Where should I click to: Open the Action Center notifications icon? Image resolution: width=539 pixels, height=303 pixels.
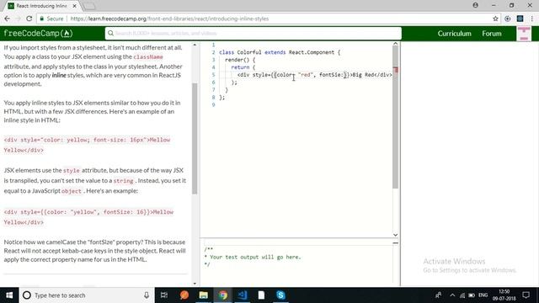pos(526,295)
